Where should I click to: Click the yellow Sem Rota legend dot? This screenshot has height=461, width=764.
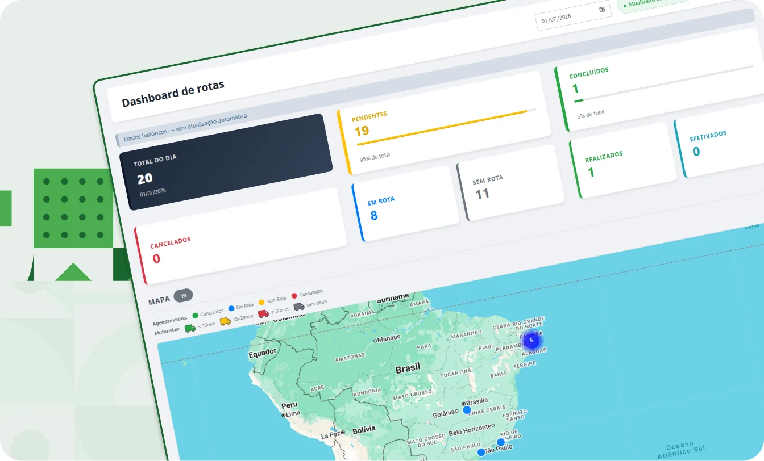click(261, 302)
